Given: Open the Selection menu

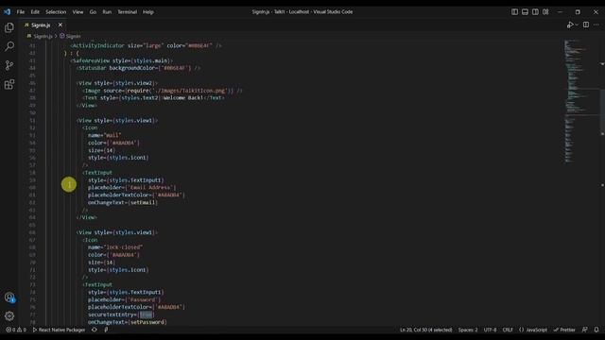Looking at the screenshot, I should point(56,12).
